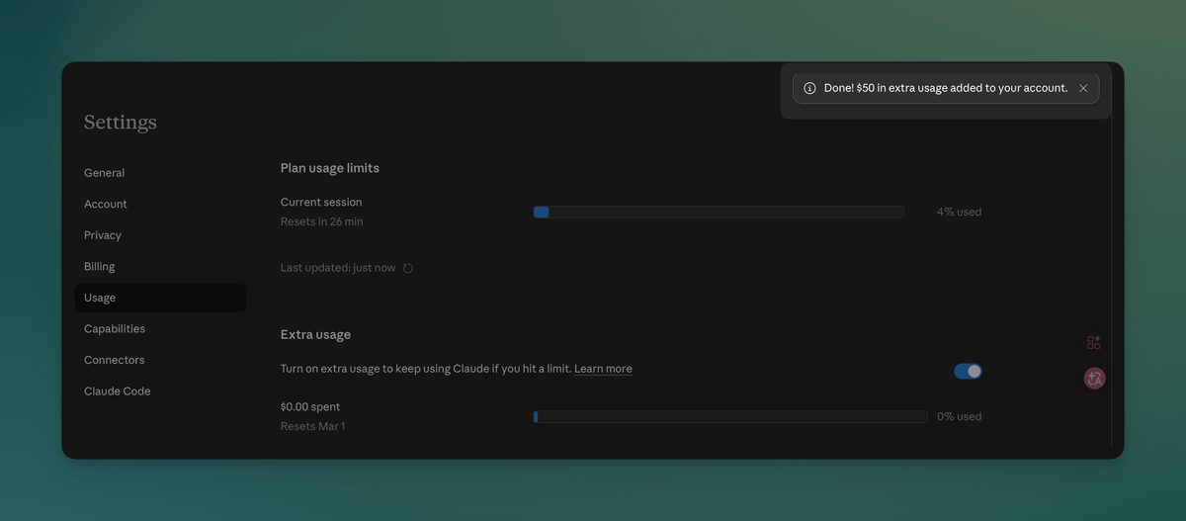1186x521 pixels.
Task: Click the extra usage spent progress bar
Action: click(x=730, y=417)
